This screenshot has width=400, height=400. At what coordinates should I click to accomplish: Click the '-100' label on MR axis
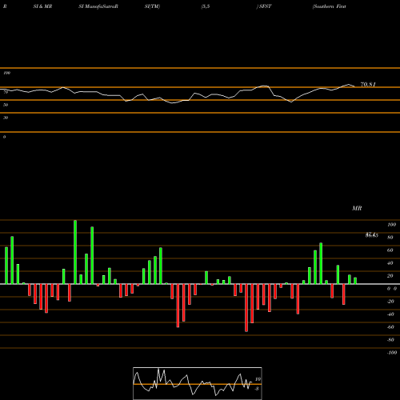click(x=391, y=353)
